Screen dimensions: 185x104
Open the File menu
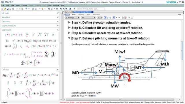pos(3,5)
